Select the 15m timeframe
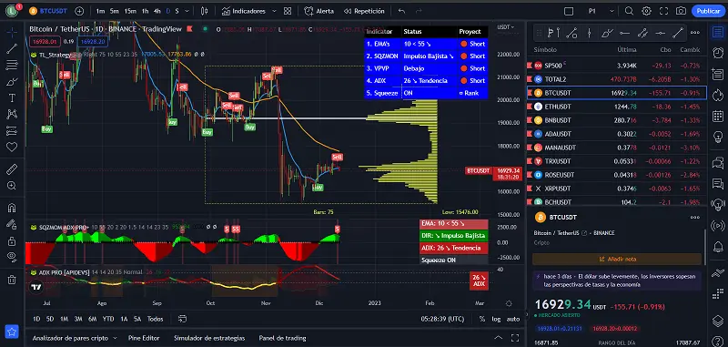This screenshot has width=728, height=347. click(130, 11)
